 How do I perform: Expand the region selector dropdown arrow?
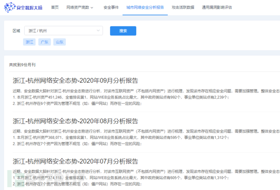coord(98,31)
